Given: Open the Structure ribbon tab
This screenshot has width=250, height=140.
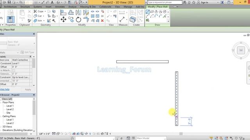Looking at the screenshot, I should pyautogui.click(x=25, y=7).
